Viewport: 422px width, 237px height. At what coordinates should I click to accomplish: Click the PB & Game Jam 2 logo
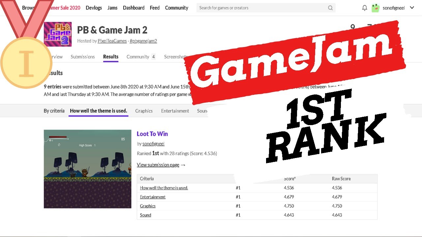click(x=58, y=34)
